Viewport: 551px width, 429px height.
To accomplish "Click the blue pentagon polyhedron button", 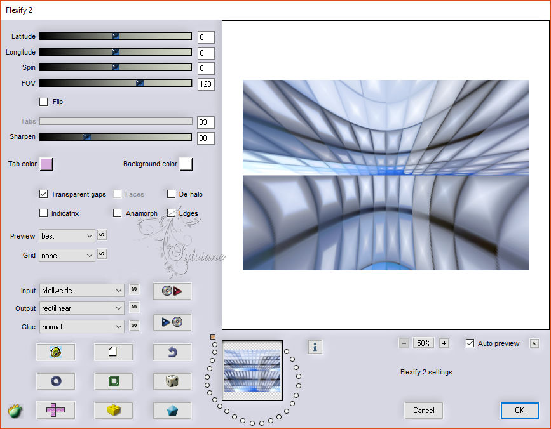I will (x=172, y=410).
